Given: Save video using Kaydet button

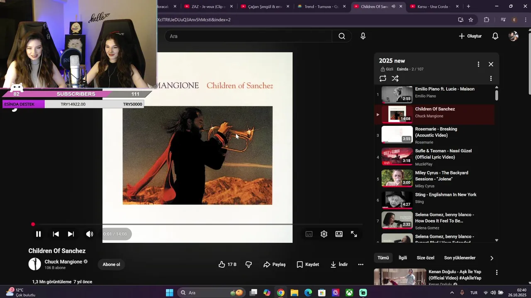Looking at the screenshot, I should coord(308,264).
